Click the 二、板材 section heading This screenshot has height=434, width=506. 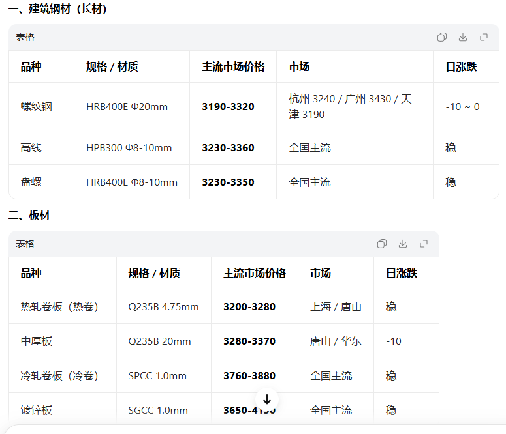pos(29,215)
